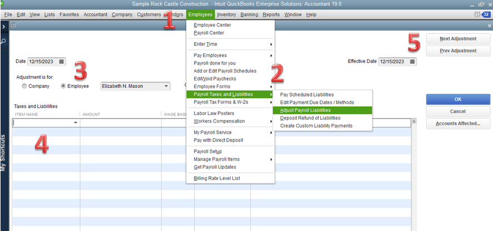
Task: Open the View menu
Action: [35, 14]
